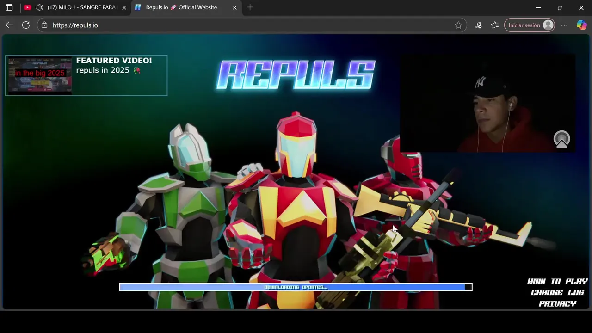
Task: Open the PRIVACY link
Action: pos(557,303)
